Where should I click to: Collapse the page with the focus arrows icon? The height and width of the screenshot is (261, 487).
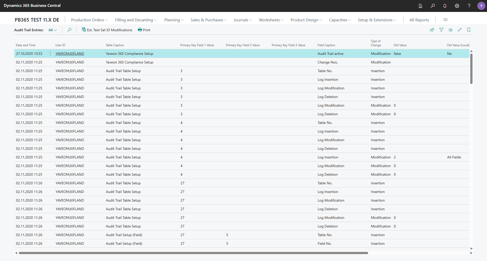pos(460,30)
